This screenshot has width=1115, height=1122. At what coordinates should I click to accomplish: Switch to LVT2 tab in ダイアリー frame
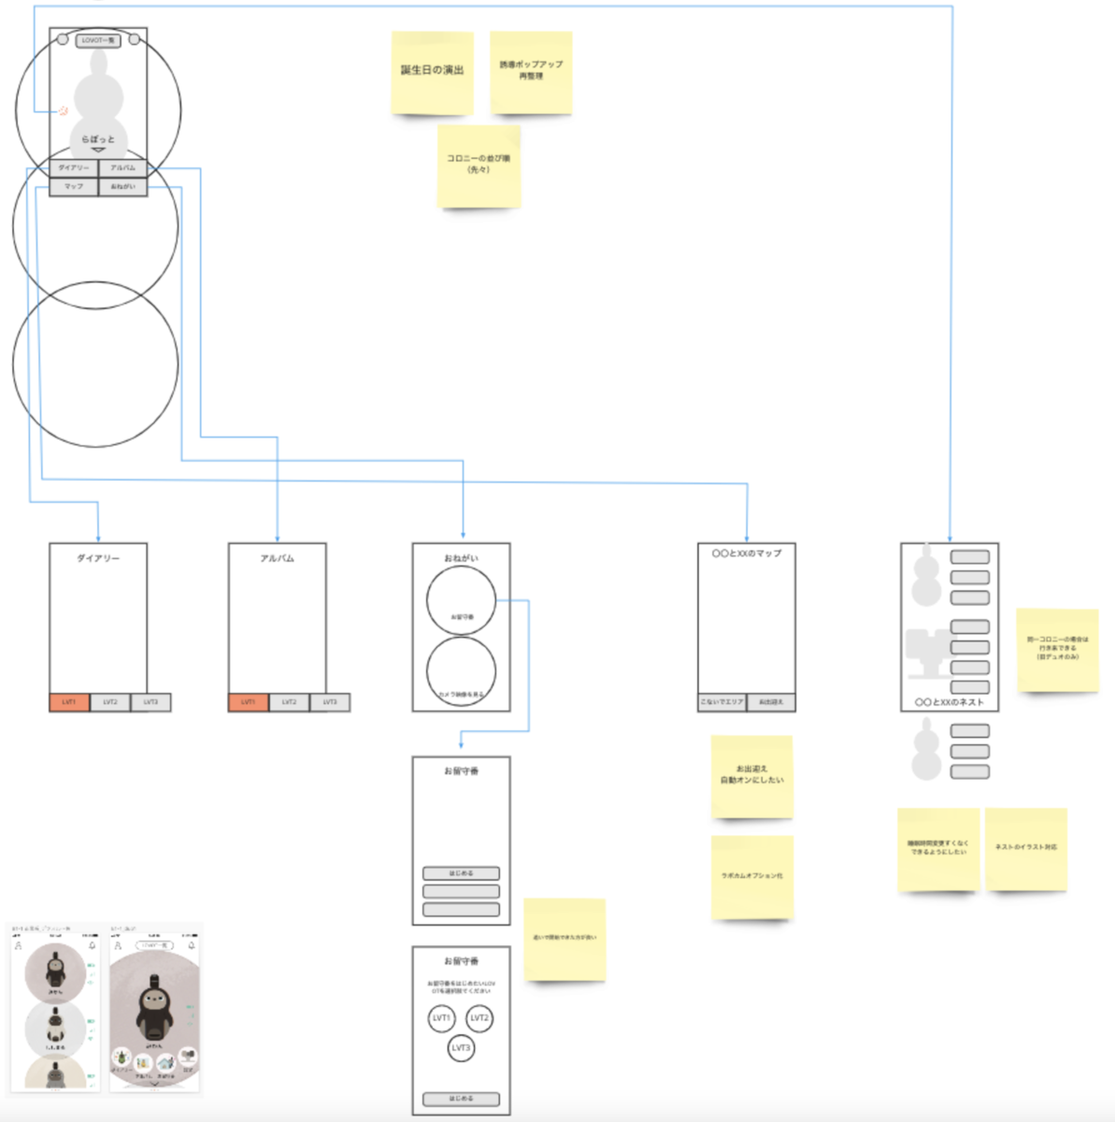pos(110,702)
